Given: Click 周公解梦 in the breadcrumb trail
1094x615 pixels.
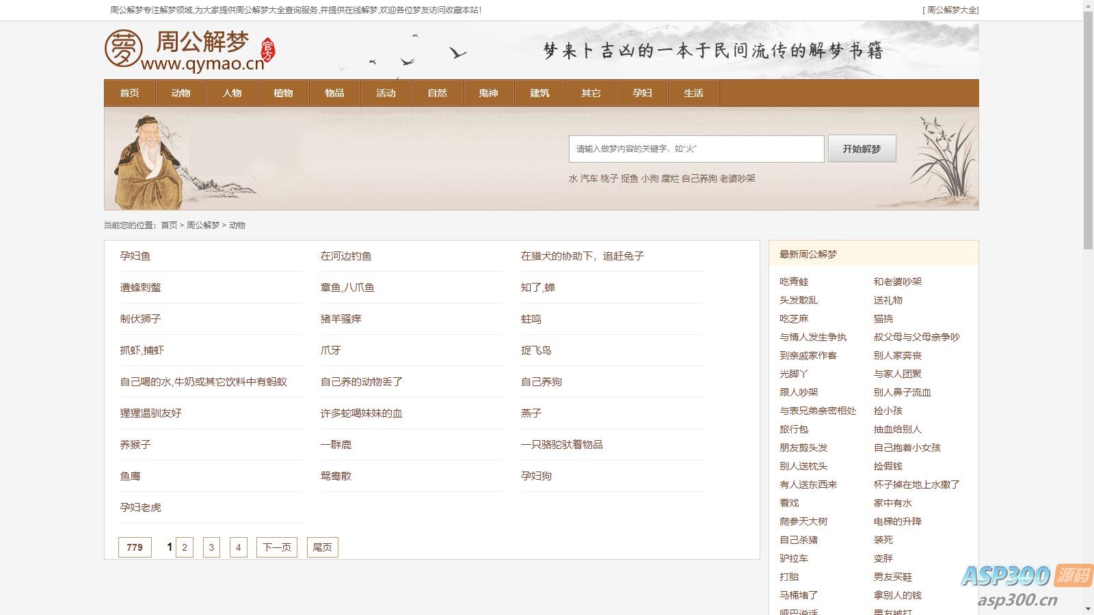Looking at the screenshot, I should point(203,225).
